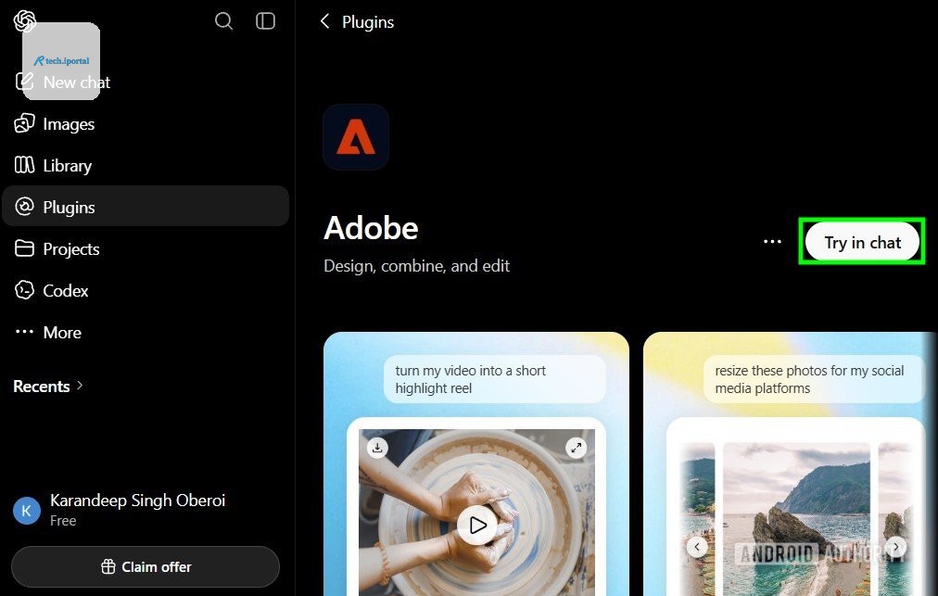Click the blue K profile avatar
This screenshot has width=938, height=596.
[27, 511]
